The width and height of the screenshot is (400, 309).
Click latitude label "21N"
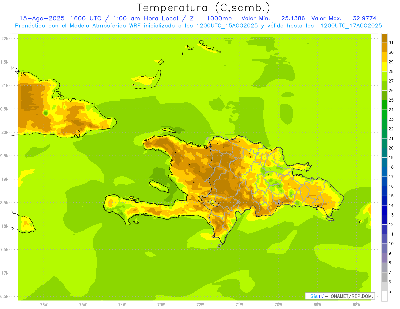point(6,85)
